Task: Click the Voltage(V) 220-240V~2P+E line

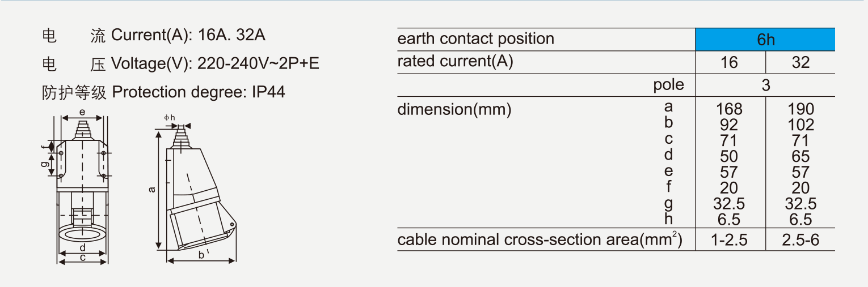Action: [x=215, y=63]
